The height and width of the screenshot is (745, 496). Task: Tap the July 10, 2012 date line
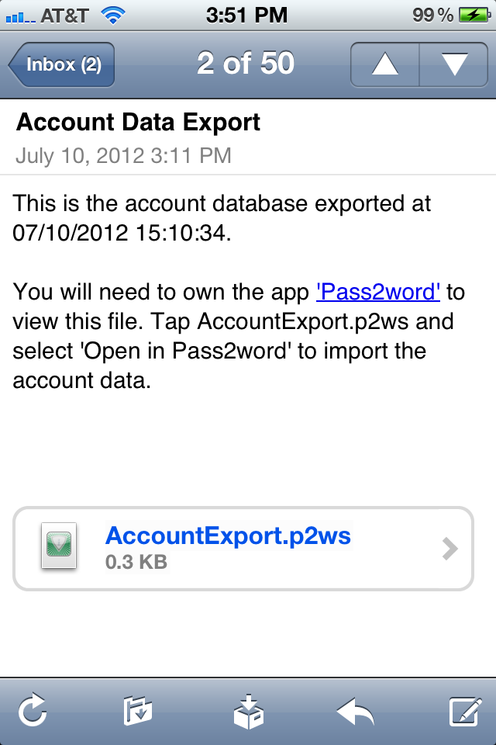[123, 155]
